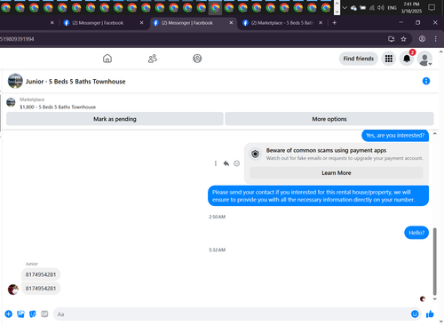Screen dimensions: 444x325
Task: Open Chrome three-dot menu
Action: point(435,39)
